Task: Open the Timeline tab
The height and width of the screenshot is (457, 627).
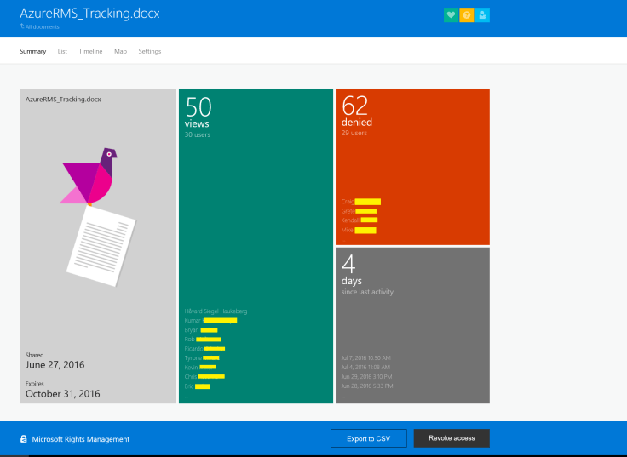Action: [90, 51]
